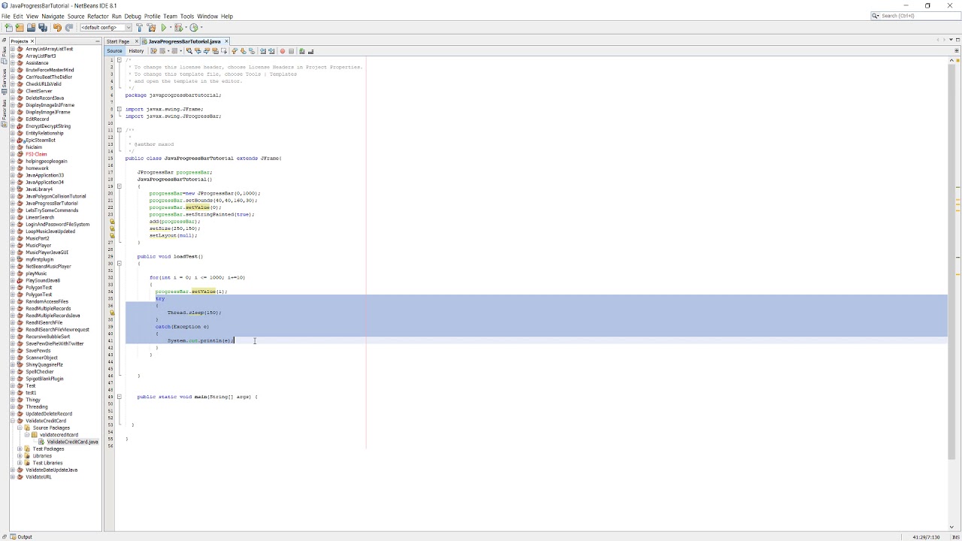Click the Last Edit icon beside History
The width and height of the screenshot is (962, 541).
pyautogui.click(x=153, y=51)
